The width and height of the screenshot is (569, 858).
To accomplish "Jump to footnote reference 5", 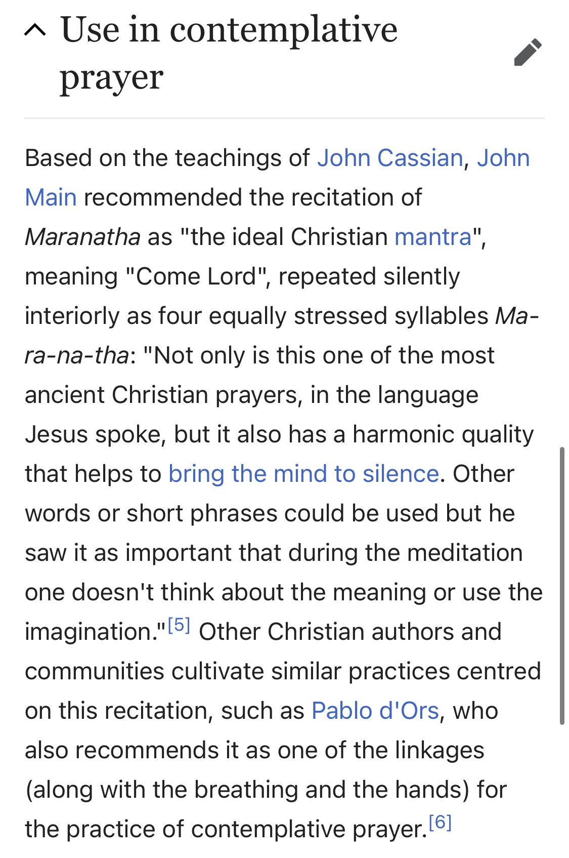I will point(179,625).
